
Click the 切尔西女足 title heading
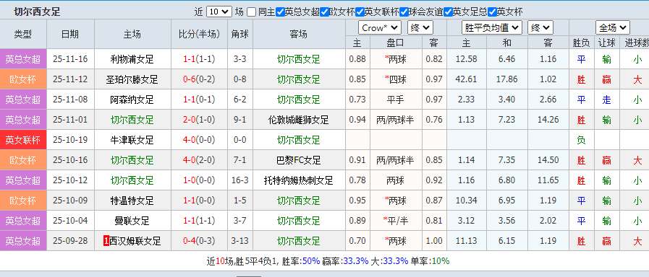pyautogui.click(x=37, y=12)
